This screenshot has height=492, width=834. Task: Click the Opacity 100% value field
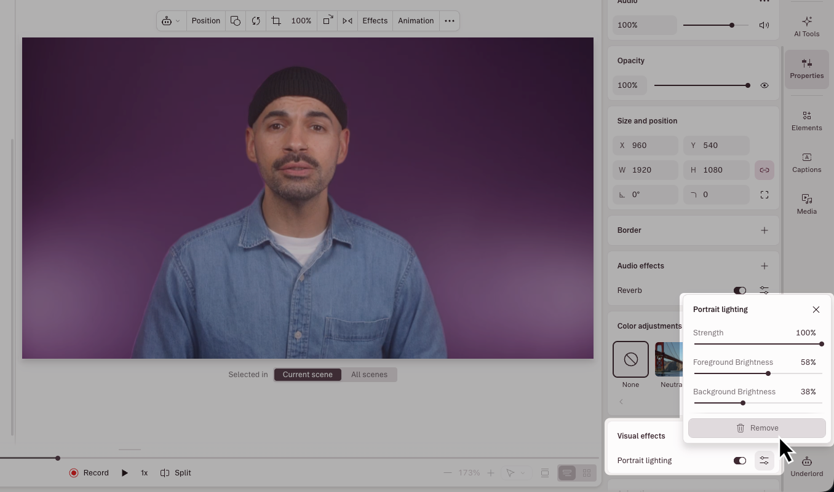[x=629, y=85]
